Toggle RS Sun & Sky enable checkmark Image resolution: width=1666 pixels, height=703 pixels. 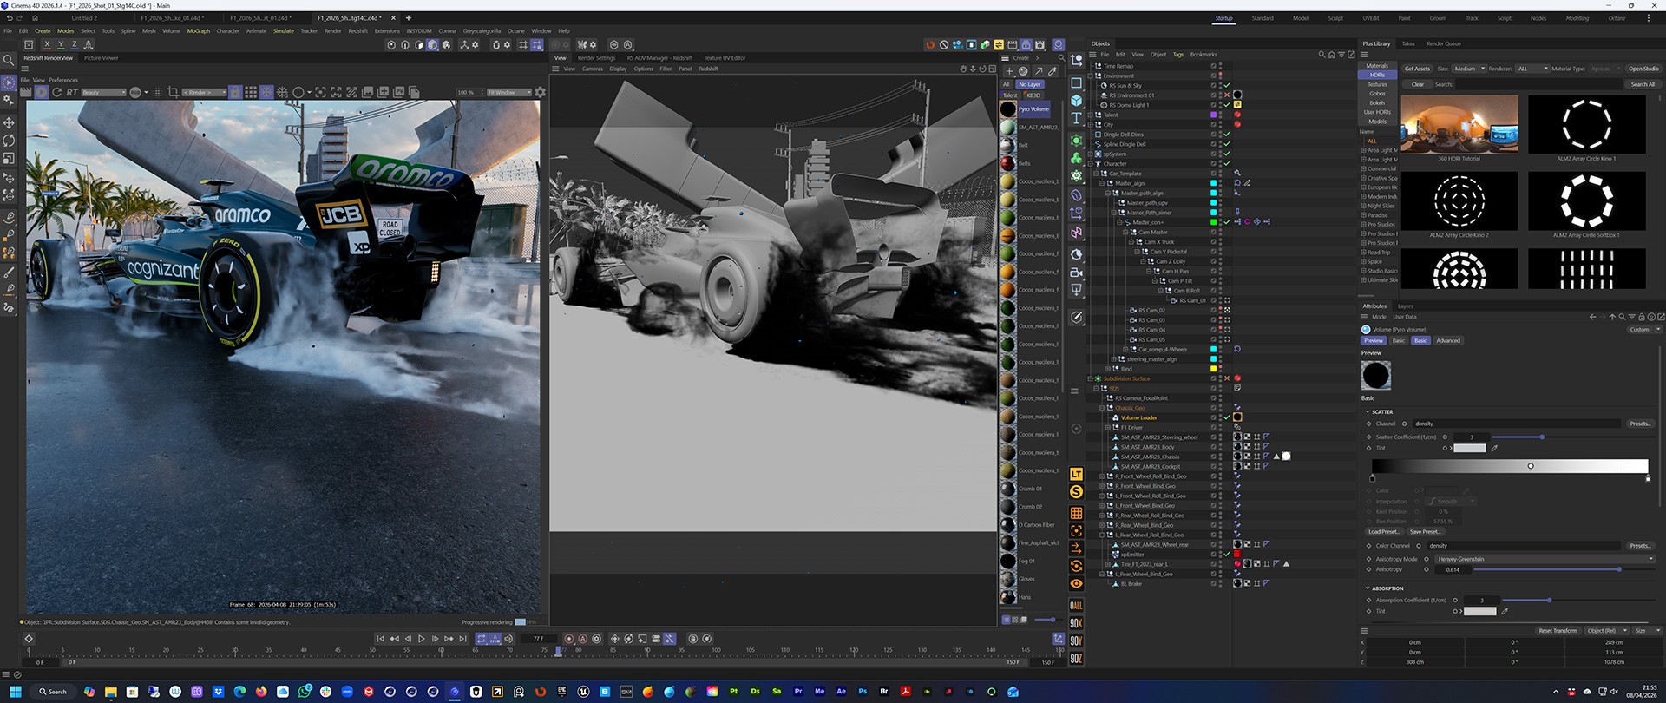coord(1227,86)
